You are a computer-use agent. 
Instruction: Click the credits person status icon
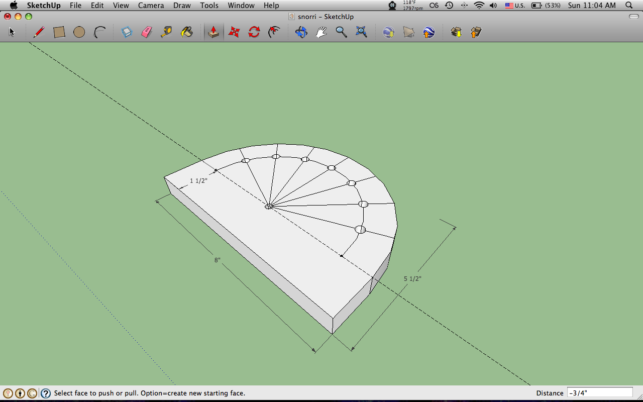click(x=20, y=393)
